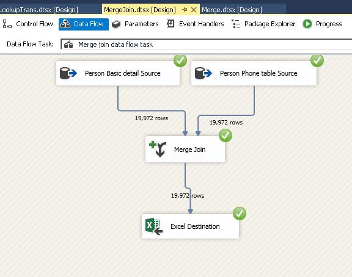This screenshot has height=277, width=352.
Task: Select the arrowhead of the right input path into Merge Join
Action: (x=198, y=134)
